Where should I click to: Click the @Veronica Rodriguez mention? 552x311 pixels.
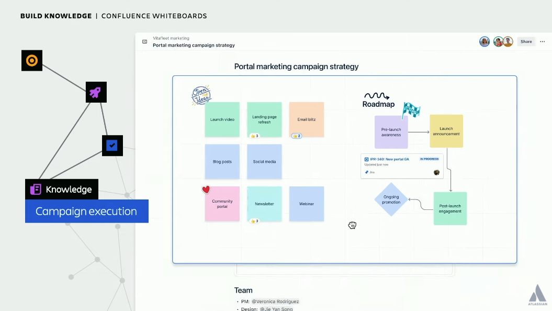[275, 302]
